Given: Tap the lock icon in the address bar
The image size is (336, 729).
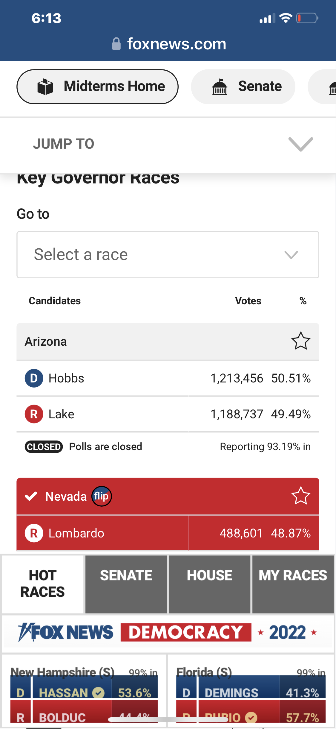Looking at the screenshot, I should click(x=116, y=44).
